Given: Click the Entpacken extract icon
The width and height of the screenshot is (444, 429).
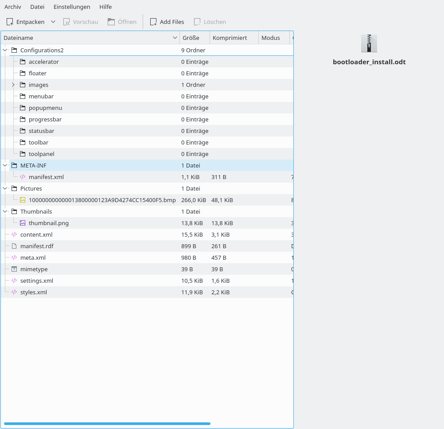Looking at the screenshot, I should point(10,22).
